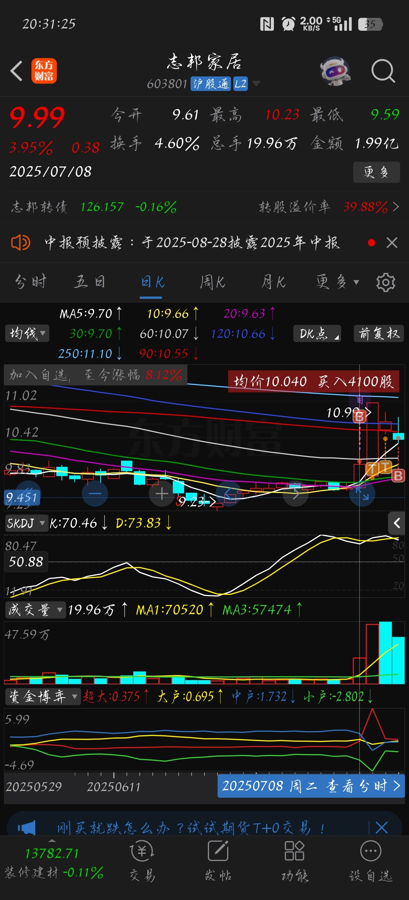
Task: Open 20250708 周二 查看分时 button
Action: 311,786
